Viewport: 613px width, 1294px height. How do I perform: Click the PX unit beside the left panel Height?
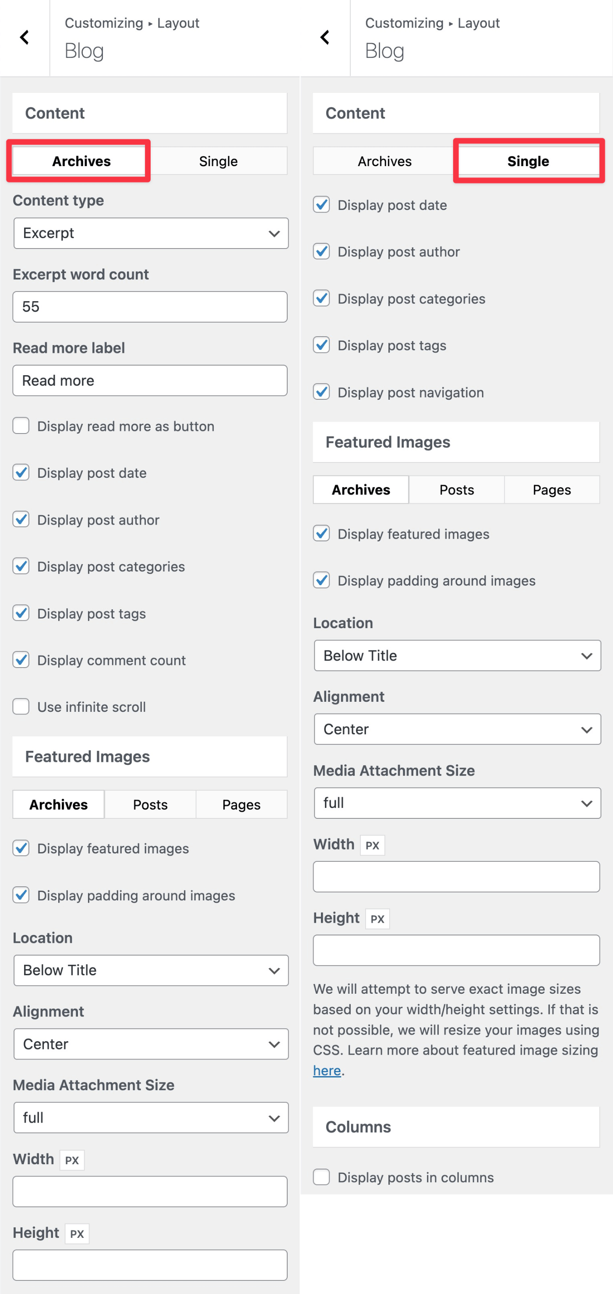click(x=77, y=1234)
